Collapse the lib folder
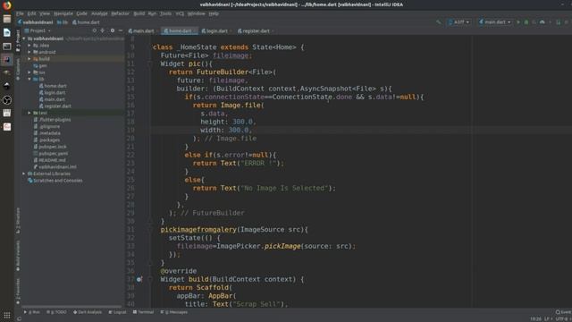Viewport: 572px width, 322px height. [29, 79]
